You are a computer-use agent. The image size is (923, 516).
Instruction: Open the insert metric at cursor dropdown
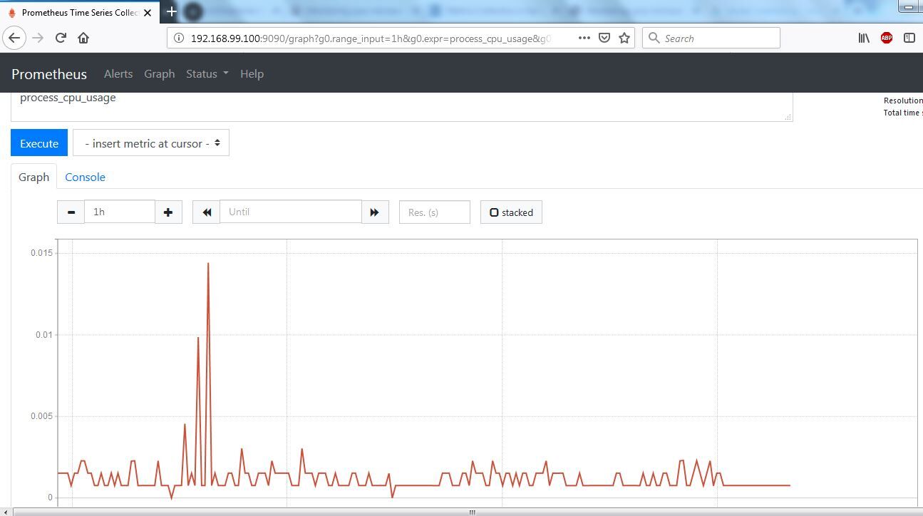pos(150,143)
